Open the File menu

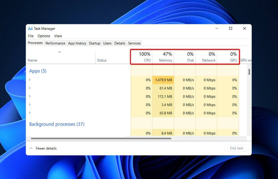(x=30, y=36)
